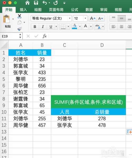This screenshot has width=132, height=158.
Task: Click the Undo arrow icon
Action: coord(45,3)
